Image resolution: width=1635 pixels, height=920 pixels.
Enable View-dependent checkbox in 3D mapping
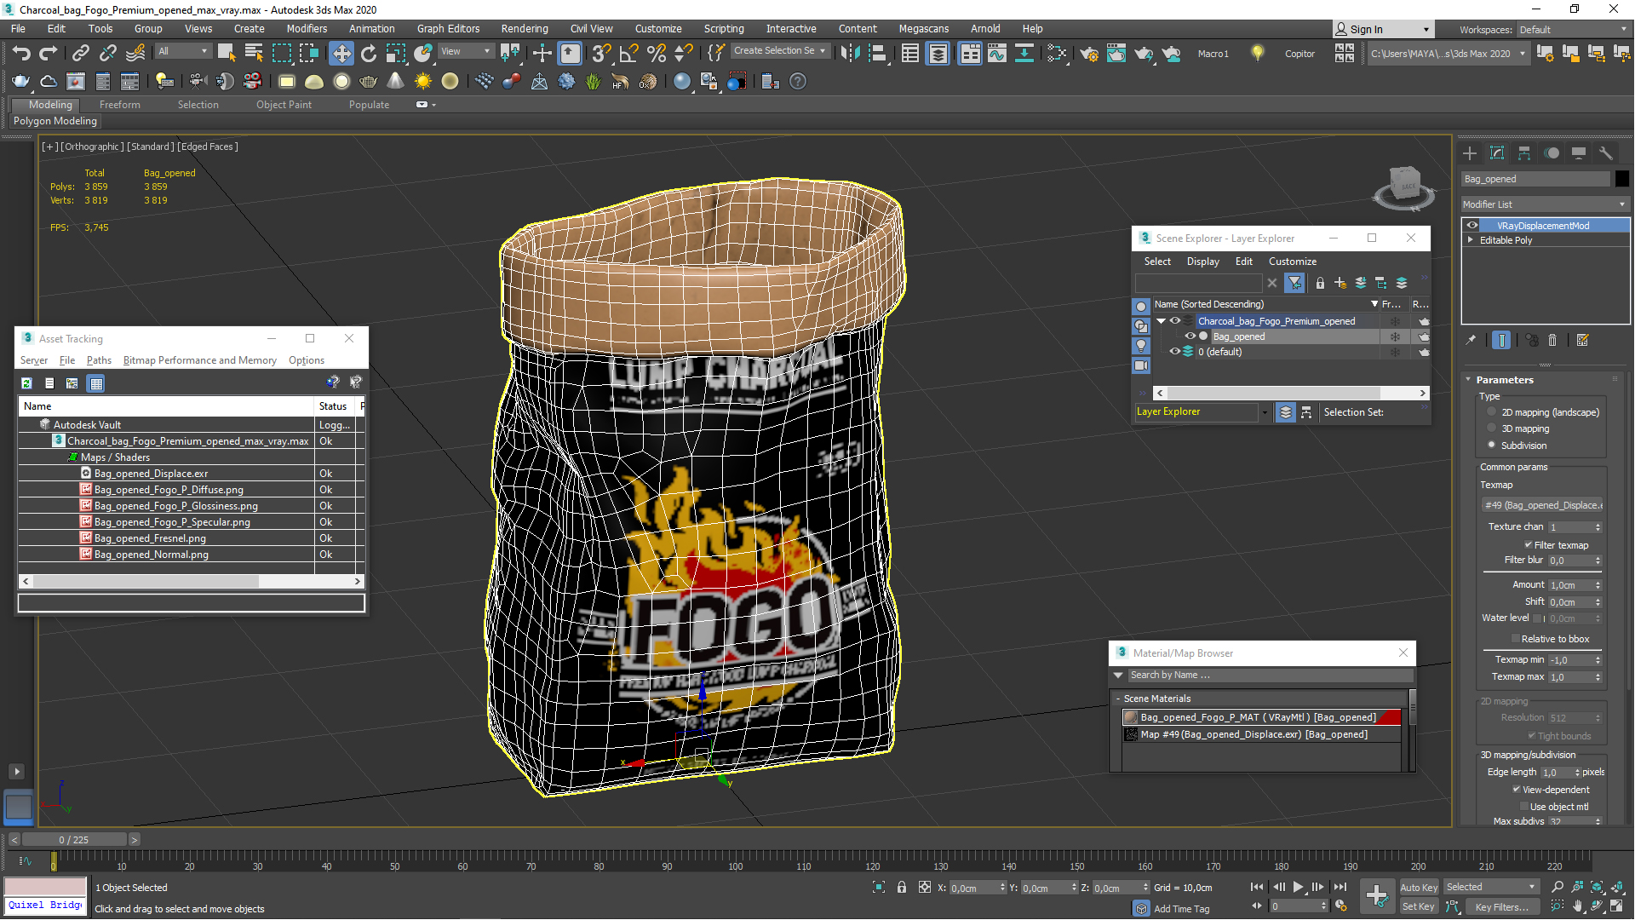click(x=1518, y=789)
